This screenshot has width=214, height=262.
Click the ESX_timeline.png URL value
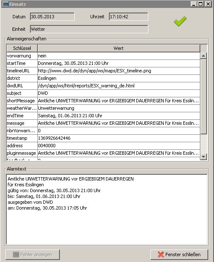[119, 71]
